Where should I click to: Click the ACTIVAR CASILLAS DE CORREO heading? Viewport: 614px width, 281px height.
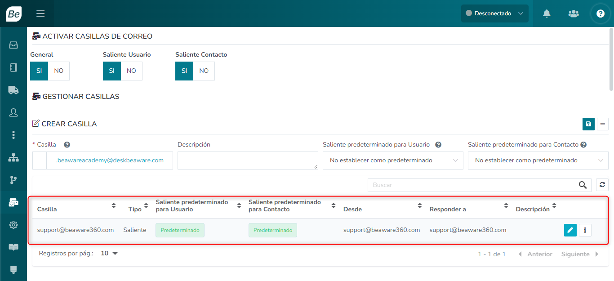point(98,36)
